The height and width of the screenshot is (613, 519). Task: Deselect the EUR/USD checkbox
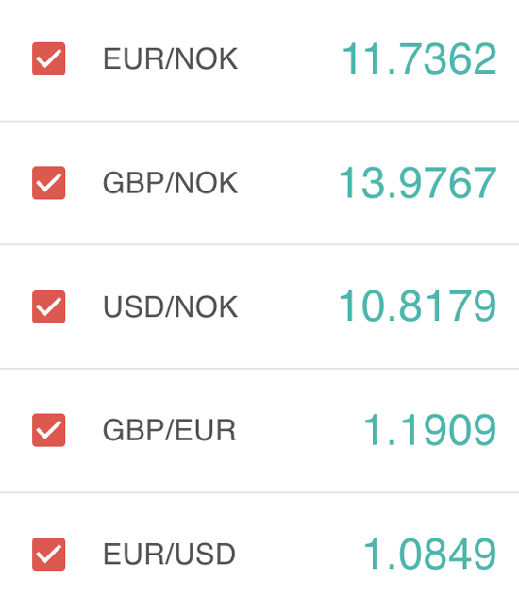point(48,554)
